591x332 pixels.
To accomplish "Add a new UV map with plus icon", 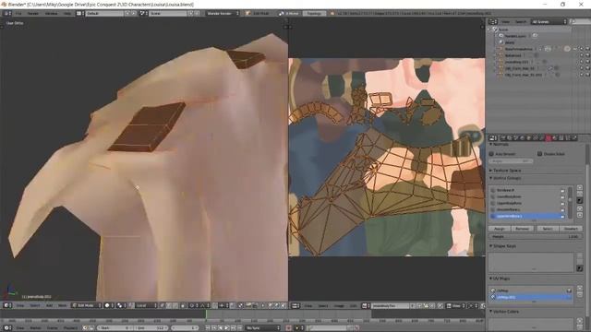I will click(579, 288).
